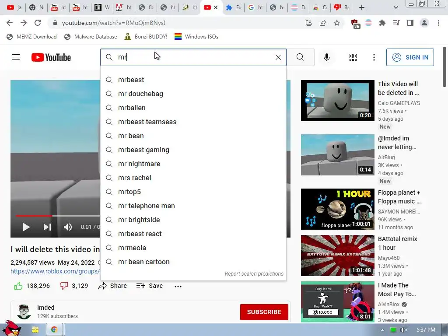Select the 'mrtop5' suggestion
The width and height of the screenshot is (448, 336).
pyautogui.click(x=193, y=192)
